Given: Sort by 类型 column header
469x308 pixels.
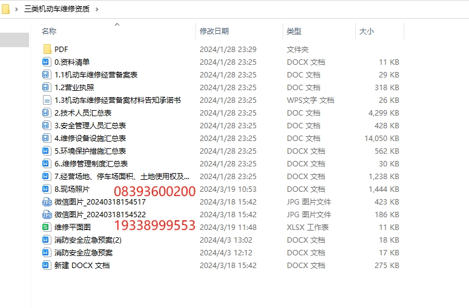Looking at the screenshot, I should click(x=294, y=31).
